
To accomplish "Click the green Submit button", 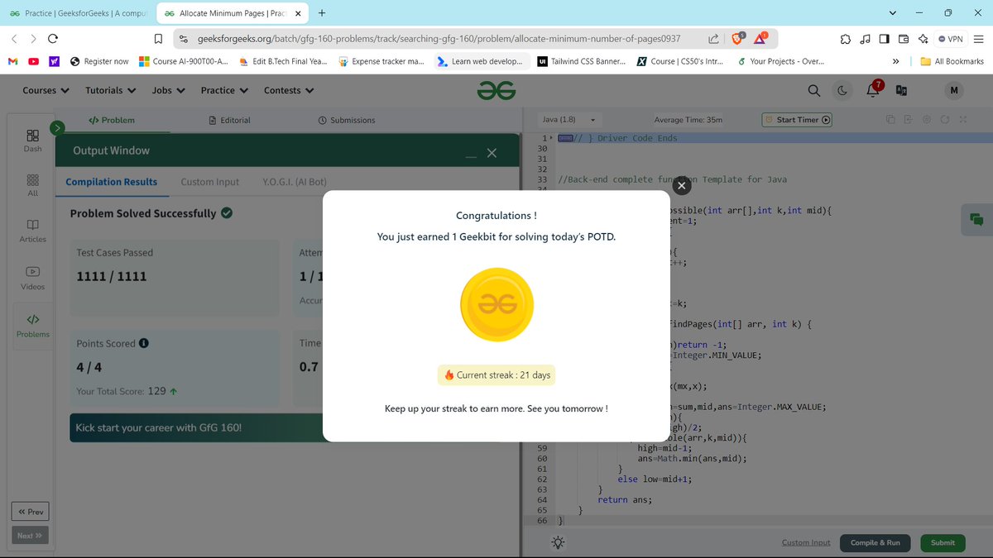I will click(943, 542).
